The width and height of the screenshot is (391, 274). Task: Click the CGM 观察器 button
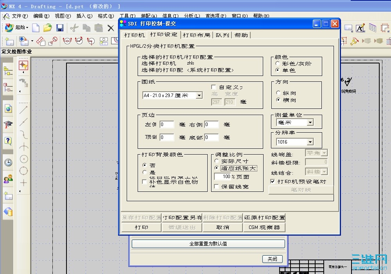(x=264, y=227)
